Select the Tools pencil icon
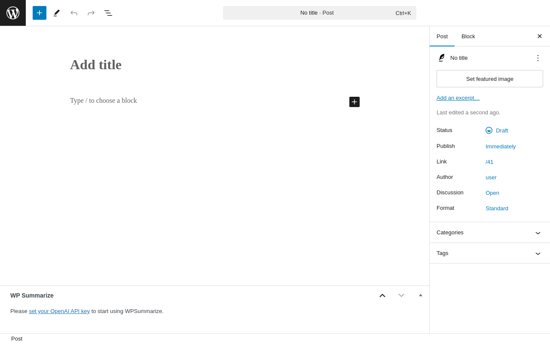Screen dimensions: 550x344 [57, 13]
